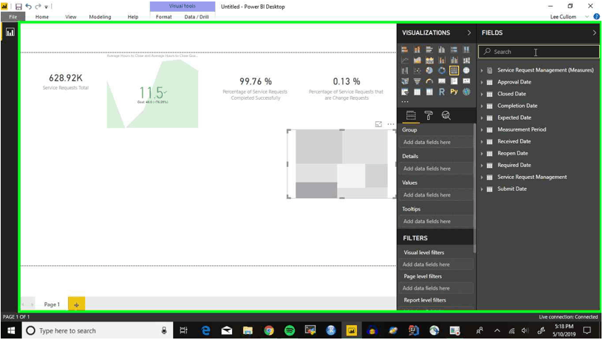Viewport: 603px width, 340px height.
Task: Select the Line and stacked column chart visual
Action: [441, 60]
